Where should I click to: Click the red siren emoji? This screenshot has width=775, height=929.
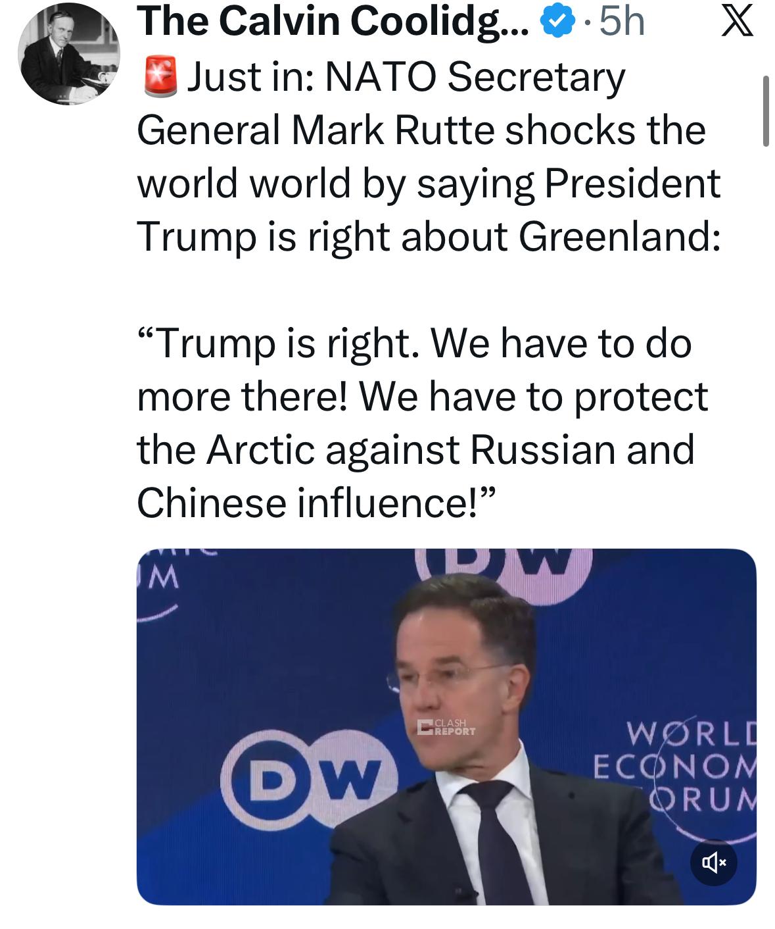[160, 77]
